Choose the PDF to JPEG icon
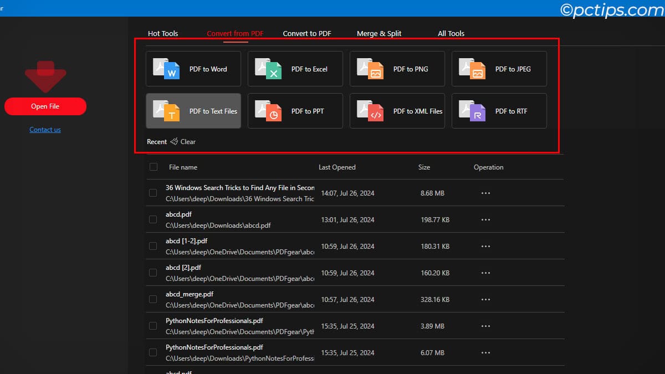The image size is (665, 374). coord(473,69)
